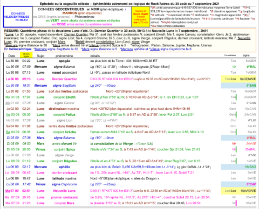Click the 'phénomène' column header
Viewport: 259px width, 209px height.
point(64,56)
